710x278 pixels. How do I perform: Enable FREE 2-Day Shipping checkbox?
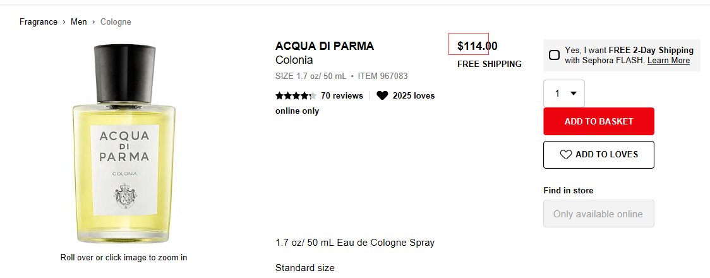pos(554,55)
